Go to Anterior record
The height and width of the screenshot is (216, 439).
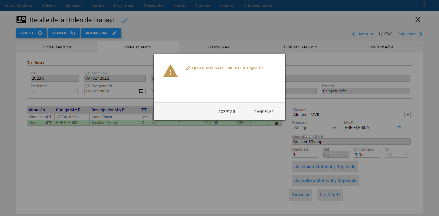click(366, 34)
